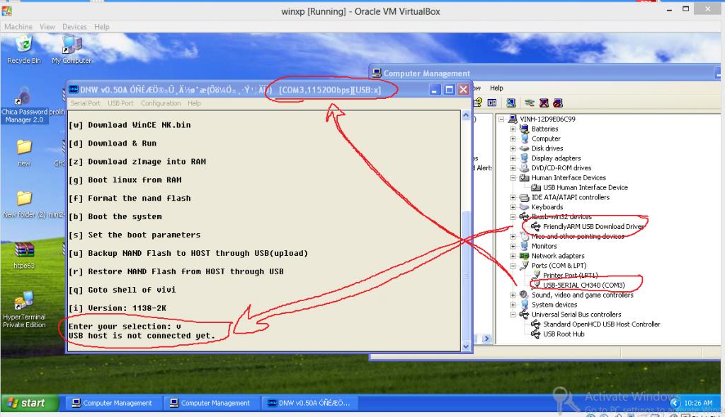Open the Recycle Bin desktop icon

coord(23,50)
